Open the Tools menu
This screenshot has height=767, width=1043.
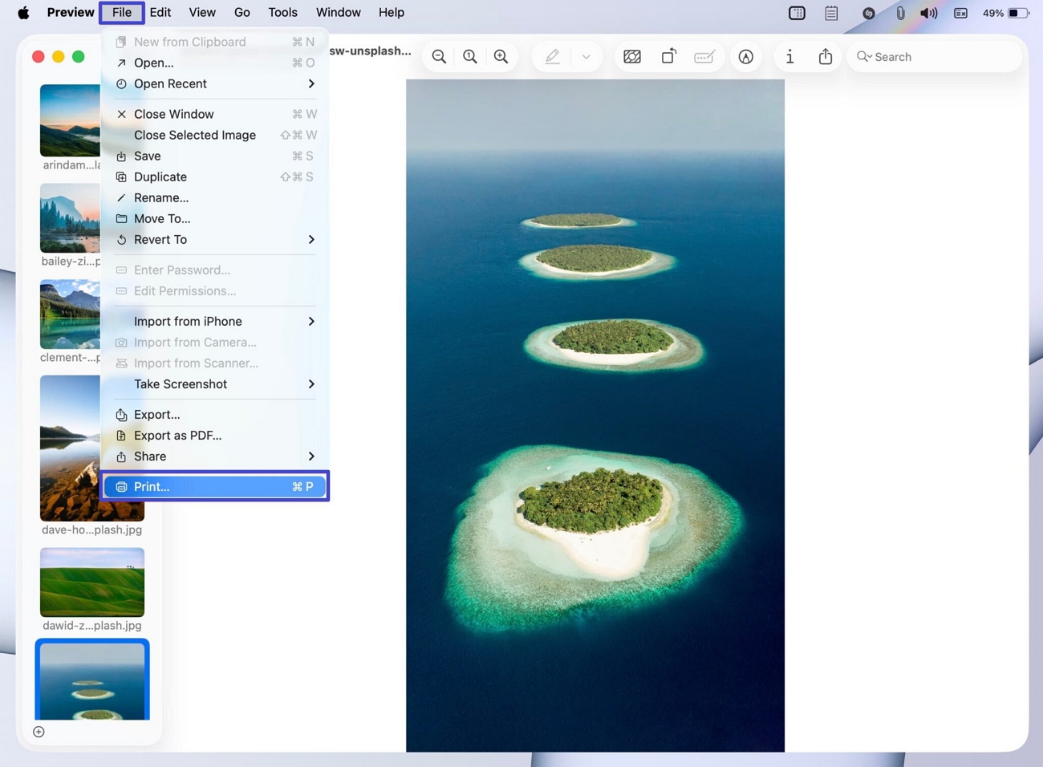click(x=282, y=13)
